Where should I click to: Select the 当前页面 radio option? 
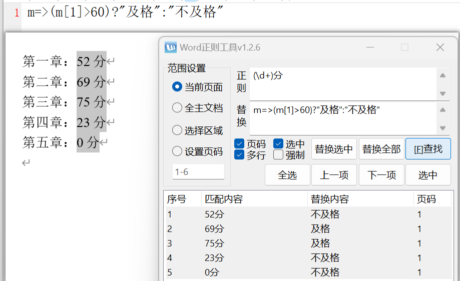pos(197,87)
